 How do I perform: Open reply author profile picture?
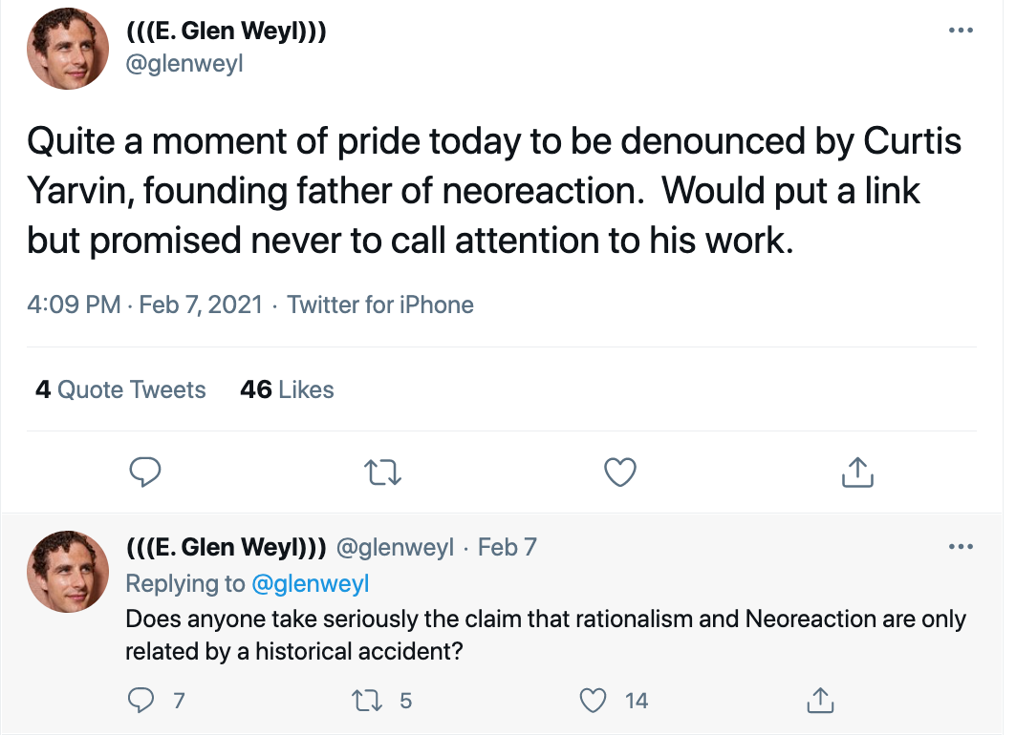(x=67, y=571)
